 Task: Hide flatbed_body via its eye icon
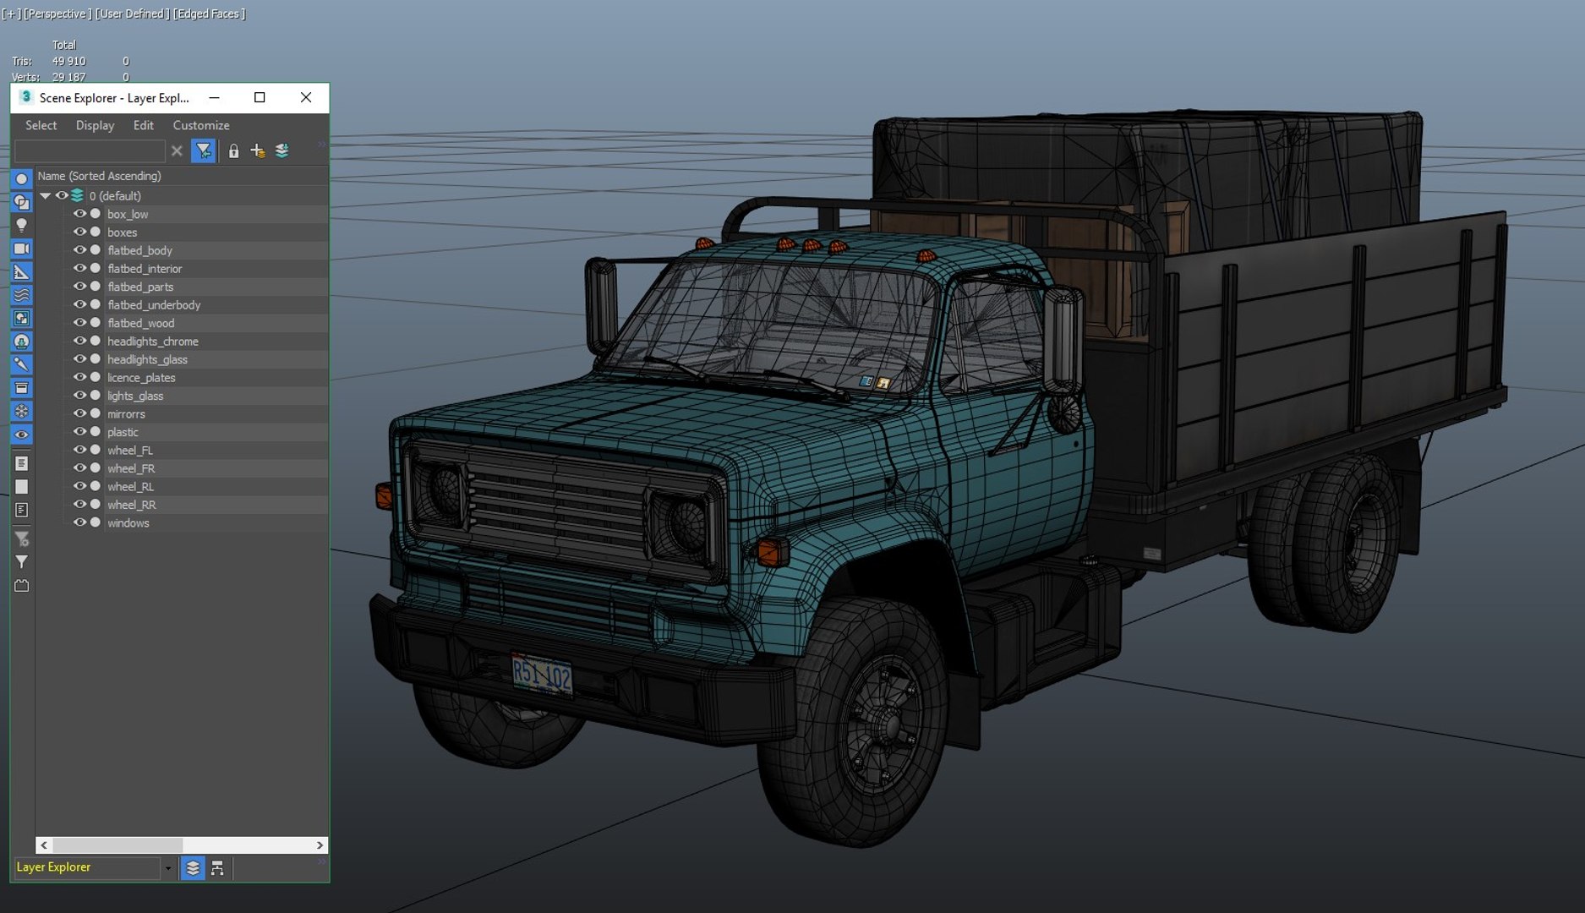click(79, 250)
